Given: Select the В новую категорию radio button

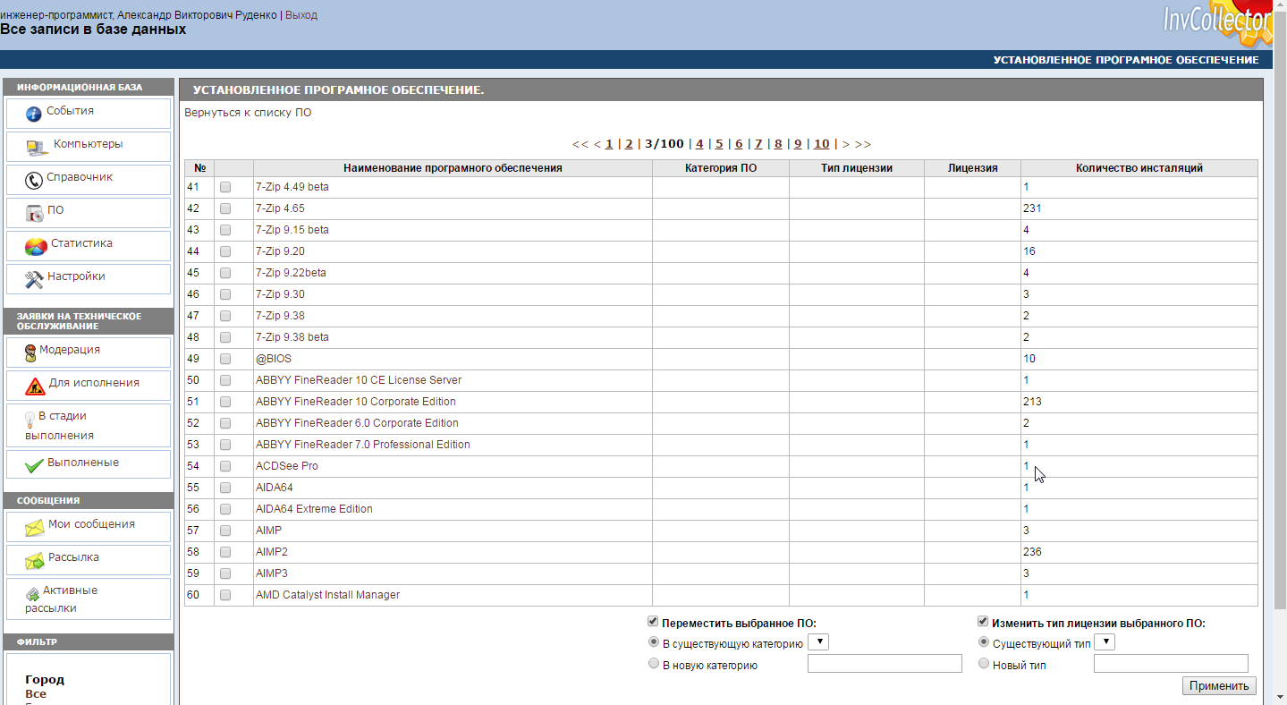Looking at the screenshot, I should point(653,664).
